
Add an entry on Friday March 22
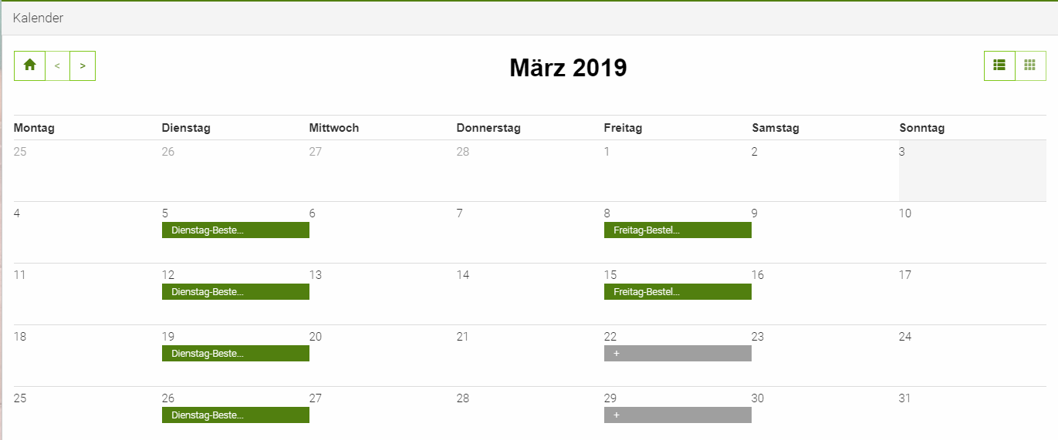coord(677,353)
